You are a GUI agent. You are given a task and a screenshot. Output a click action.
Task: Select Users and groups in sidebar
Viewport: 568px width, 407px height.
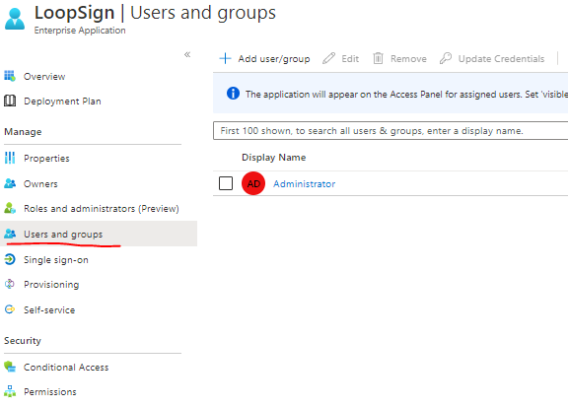tap(63, 235)
